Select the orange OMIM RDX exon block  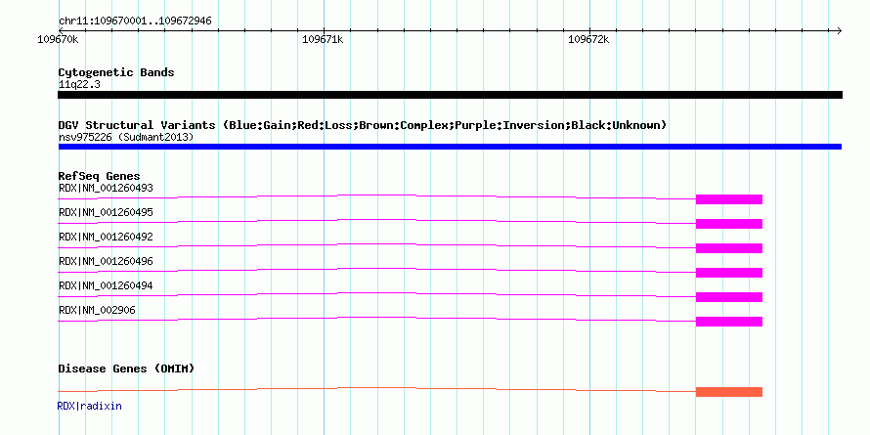pos(729,392)
